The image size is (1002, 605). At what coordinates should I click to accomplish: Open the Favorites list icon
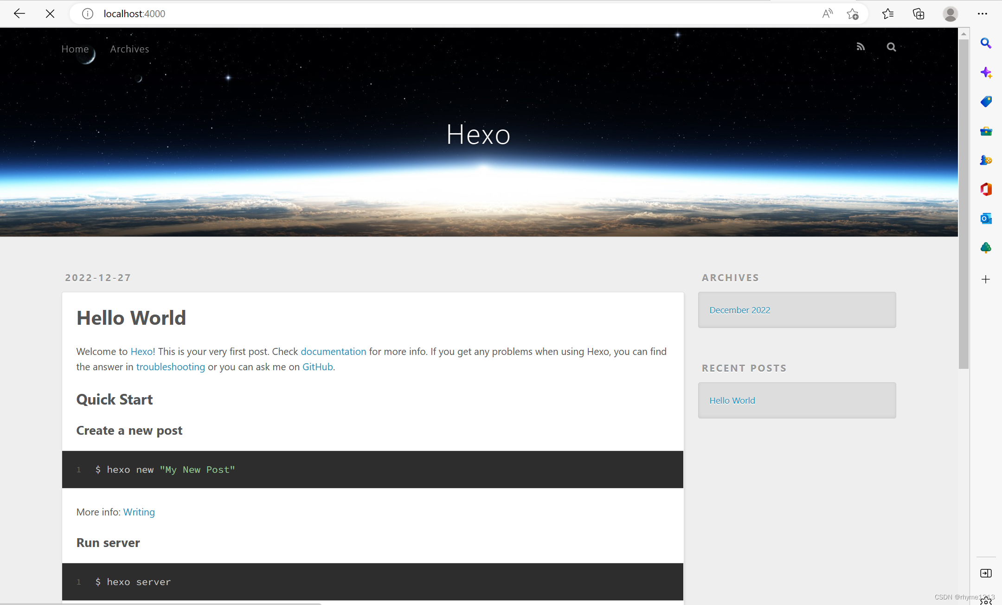[888, 13]
